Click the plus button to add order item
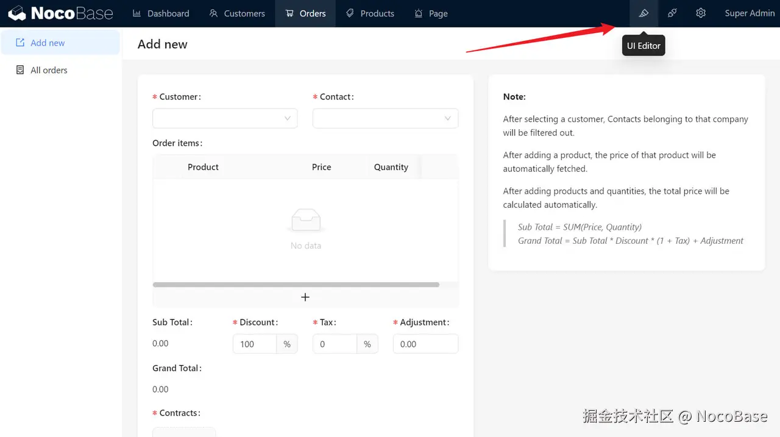Screen dimensions: 780x437 [x=305, y=297]
